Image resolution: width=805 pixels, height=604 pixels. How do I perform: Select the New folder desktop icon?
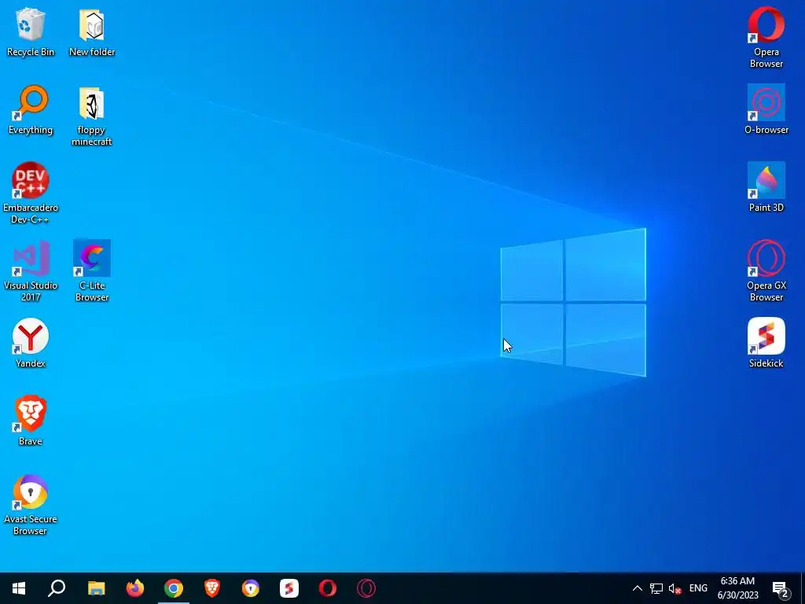tap(92, 31)
